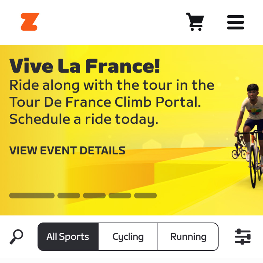The height and width of the screenshot is (263, 263).
Task: Go to the fifth carousel slide indicator
Action: coord(145,195)
